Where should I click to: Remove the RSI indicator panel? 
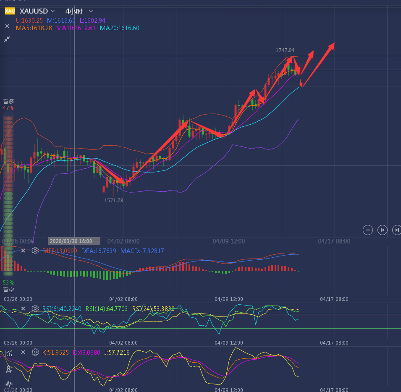(x=24, y=308)
